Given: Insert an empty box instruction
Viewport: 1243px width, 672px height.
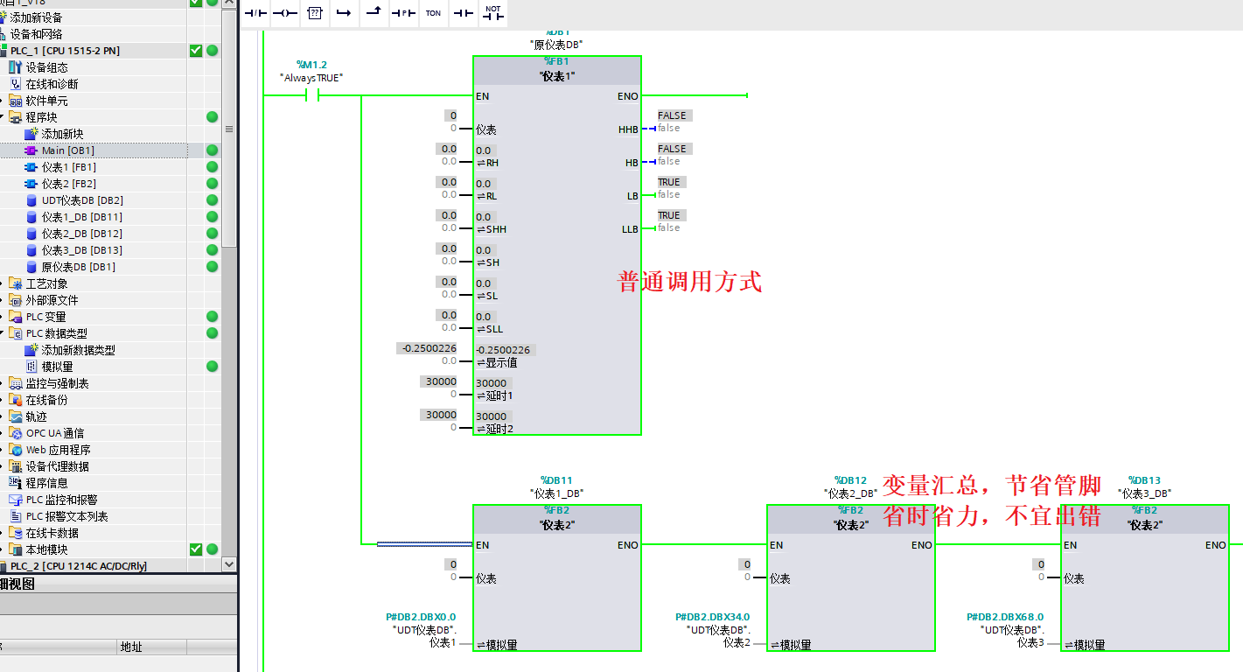Looking at the screenshot, I should [315, 13].
